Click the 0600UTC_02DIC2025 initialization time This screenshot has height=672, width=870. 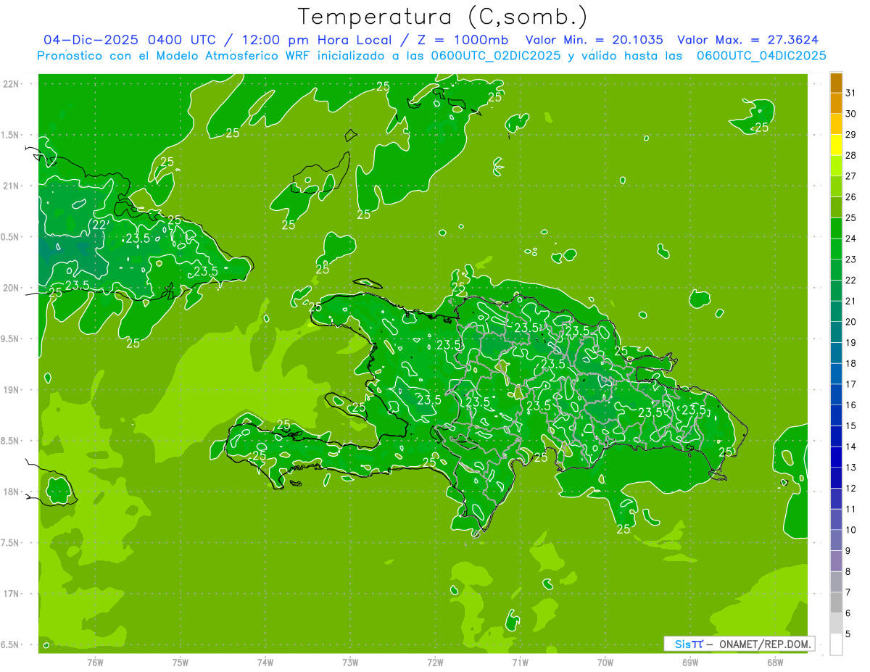click(496, 56)
